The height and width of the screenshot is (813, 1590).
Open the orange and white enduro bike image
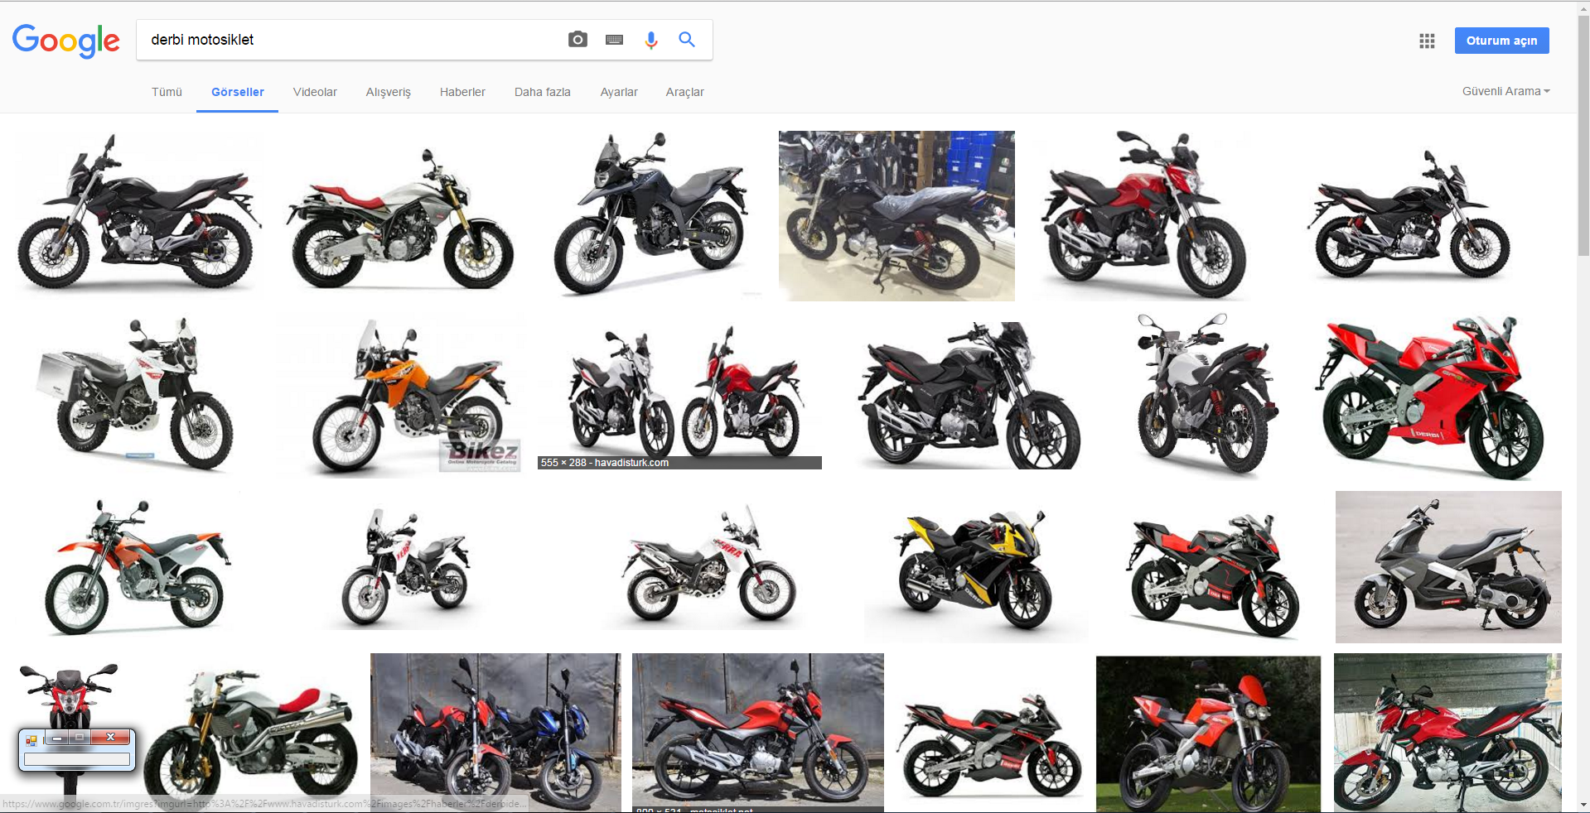138,567
